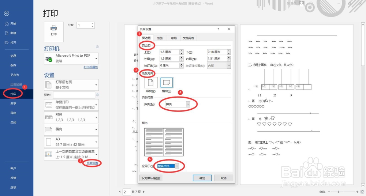Switch to the 纸张 tab
366x196 pixels.
pyautogui.click(x=160, y=38)
